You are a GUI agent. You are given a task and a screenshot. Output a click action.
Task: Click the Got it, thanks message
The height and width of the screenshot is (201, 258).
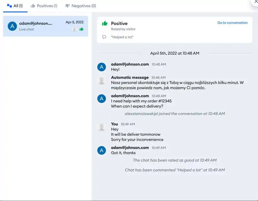(123, 153)
